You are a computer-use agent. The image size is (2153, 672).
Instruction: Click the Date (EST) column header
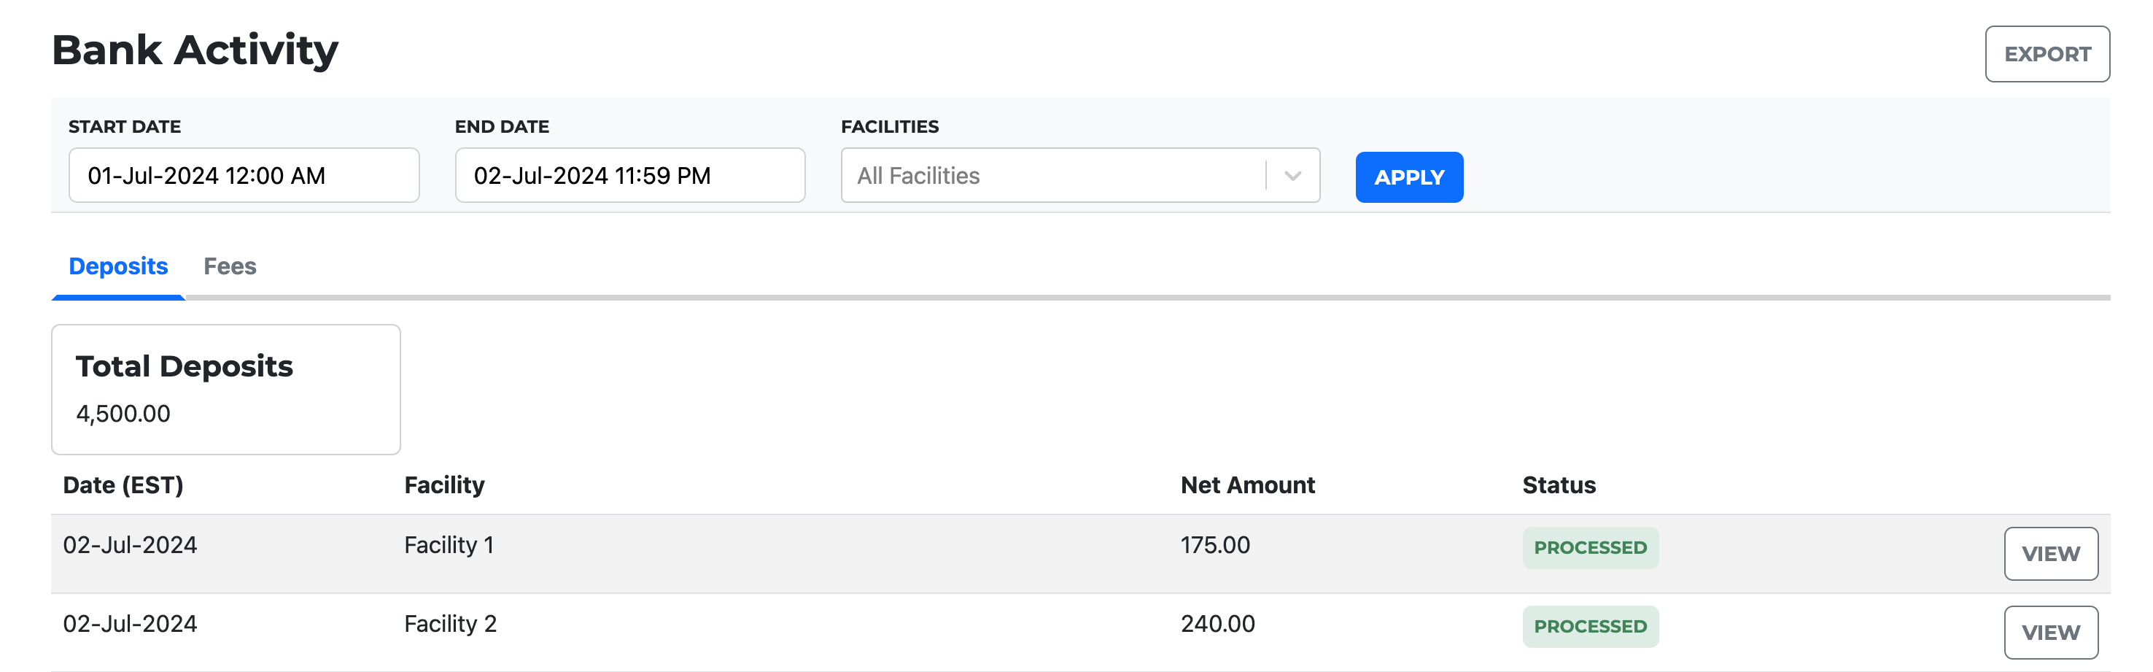[123, 484]
